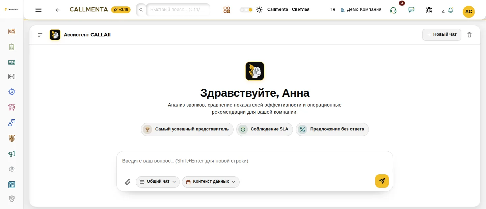The height and width of the screenshot is (209, 486).
Task: Click the question input field
Action: (255, 161)
